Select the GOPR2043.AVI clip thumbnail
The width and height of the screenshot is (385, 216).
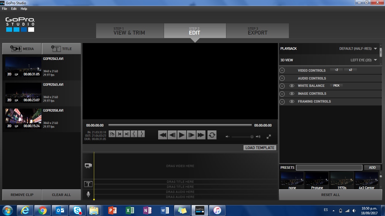(23, 67)
